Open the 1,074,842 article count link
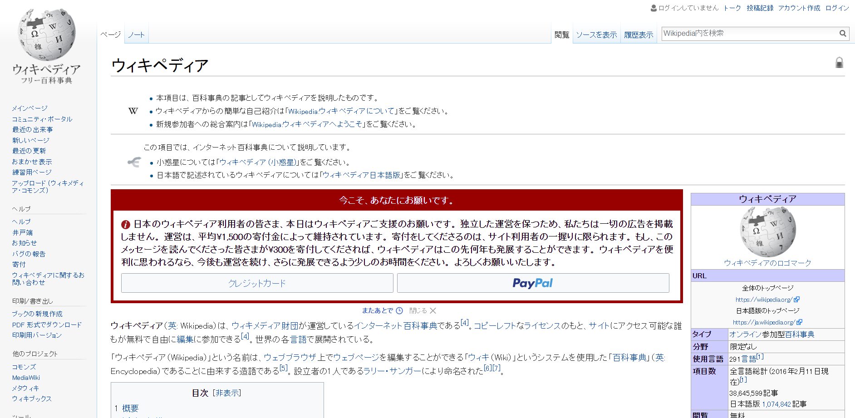855x418 pixels. 776,404
